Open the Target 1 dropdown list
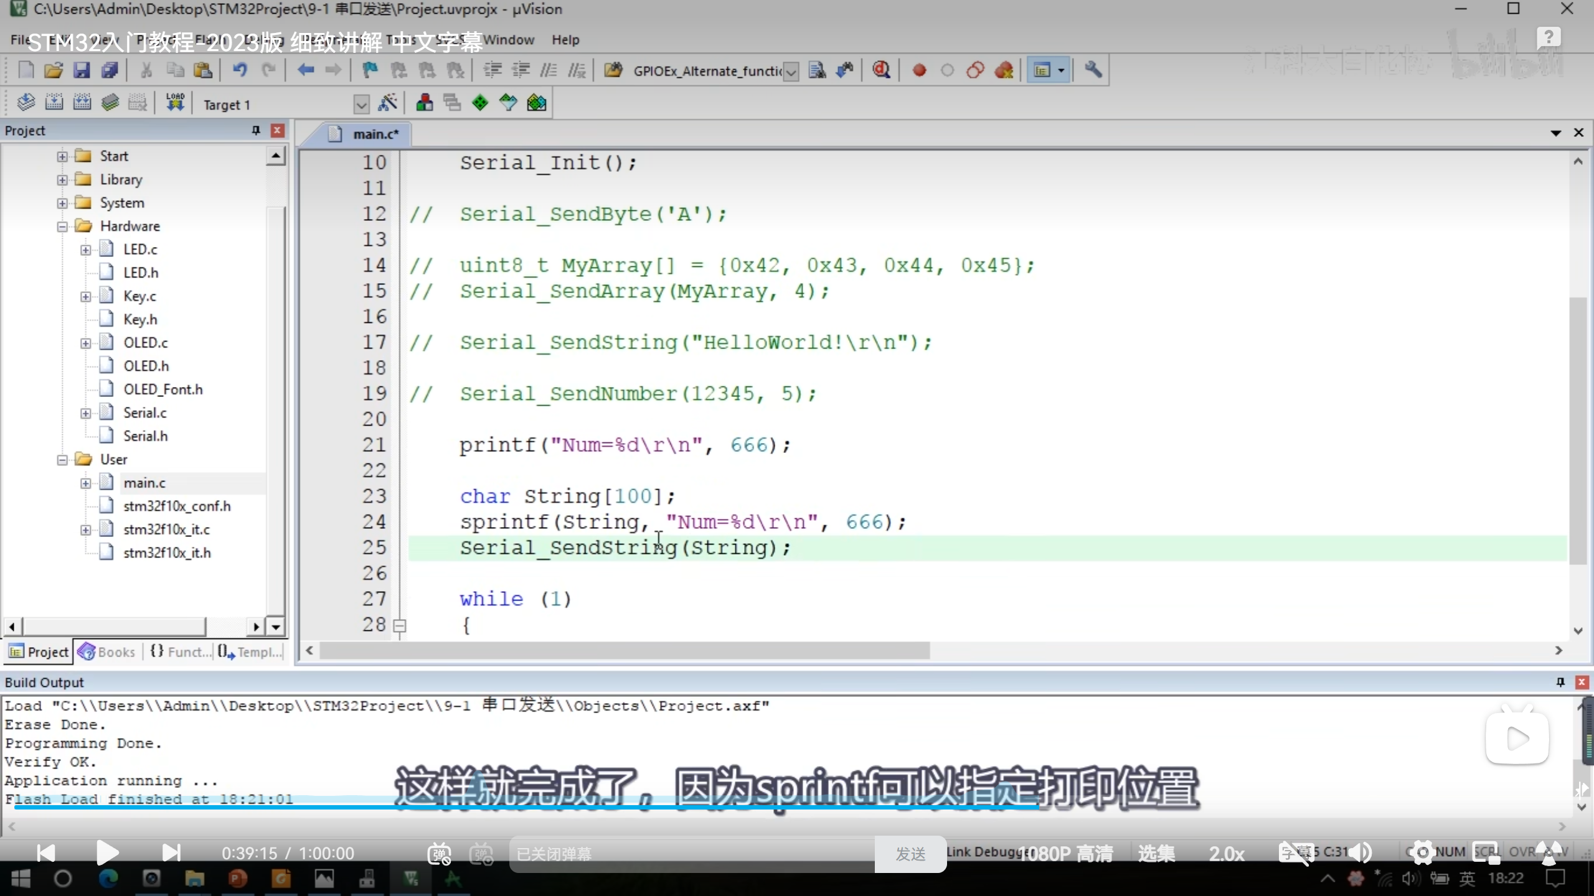Viewport: 1594px width, 896px height. coord(361,105)
